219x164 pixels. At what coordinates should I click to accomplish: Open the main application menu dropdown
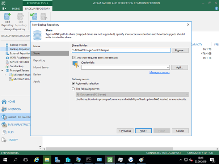[x=4, y=3]
